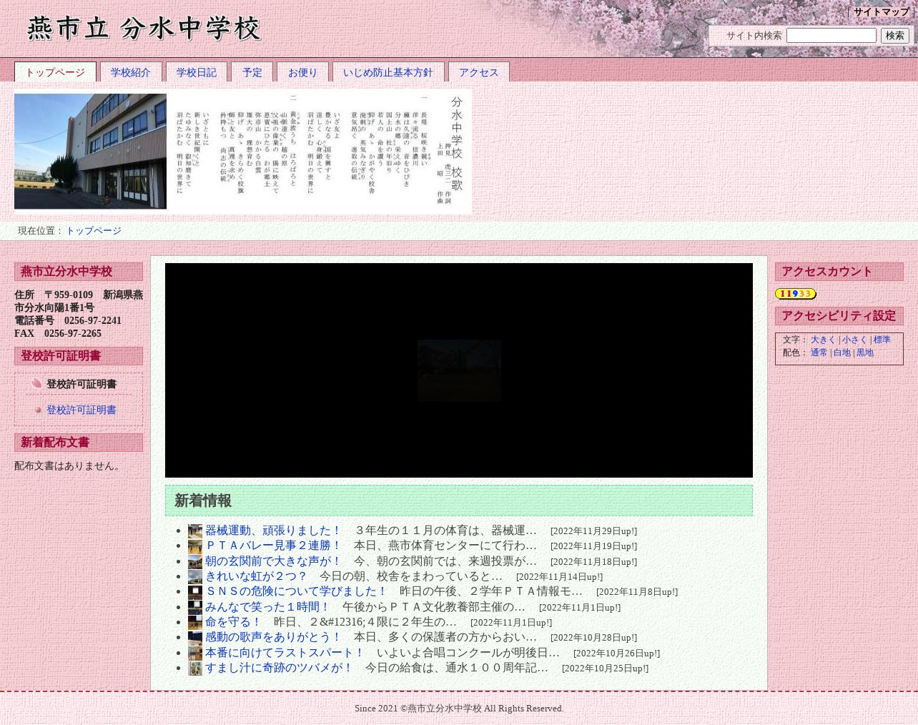
Task: Open the 予定 tab
Action: 252,72
